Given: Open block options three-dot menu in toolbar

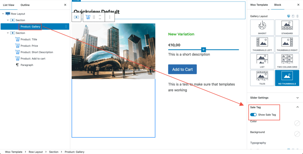Looking at the screenshot, I should point(109,17).
